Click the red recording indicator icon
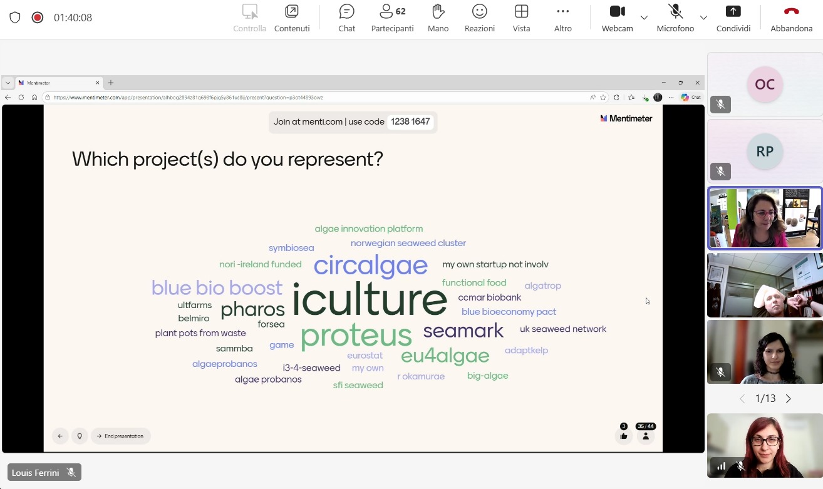Screen dimensions: 823x489 point(38,18)
